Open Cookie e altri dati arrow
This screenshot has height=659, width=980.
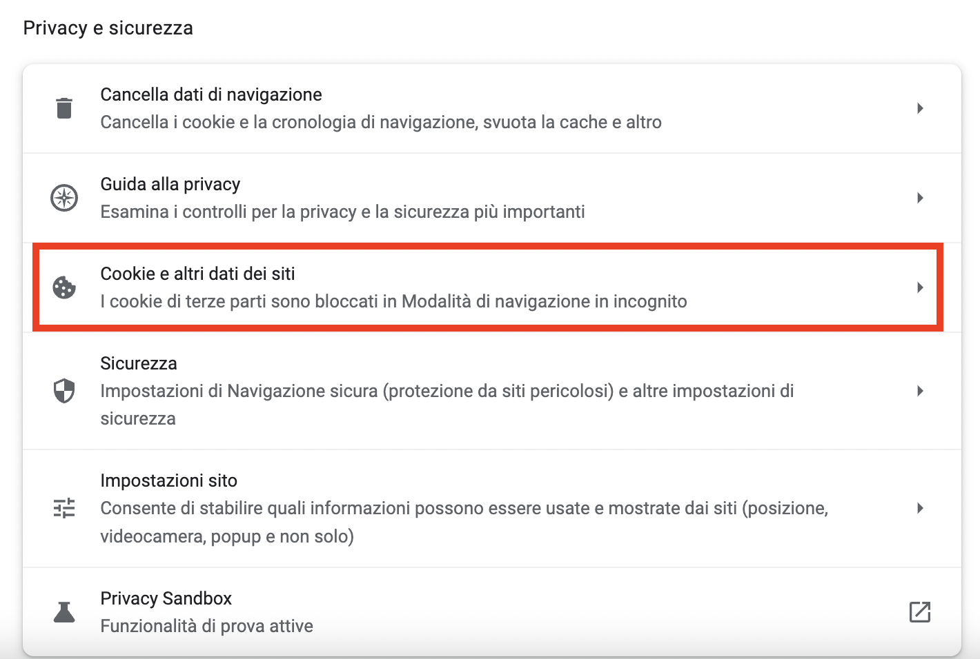coord(920,287)
